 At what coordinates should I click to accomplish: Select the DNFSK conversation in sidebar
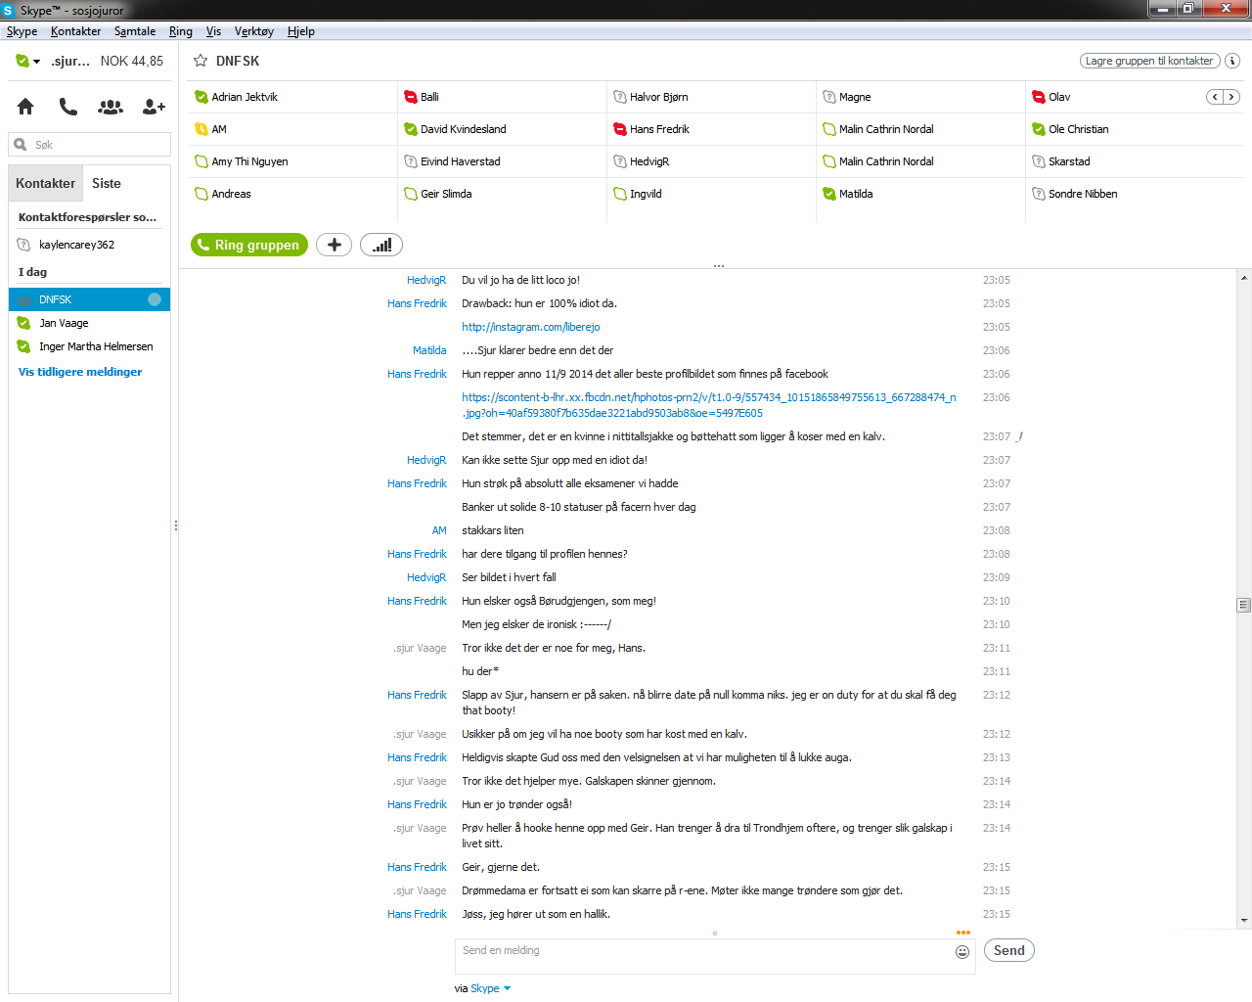coord(89,299)
